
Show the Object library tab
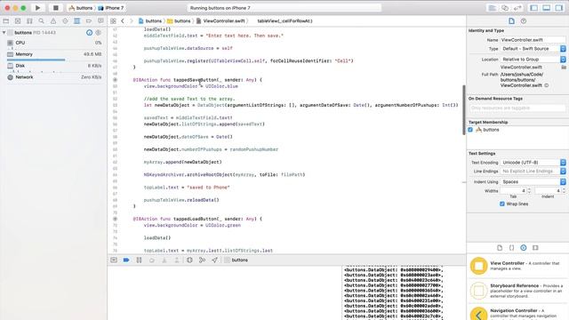[524, 248]
